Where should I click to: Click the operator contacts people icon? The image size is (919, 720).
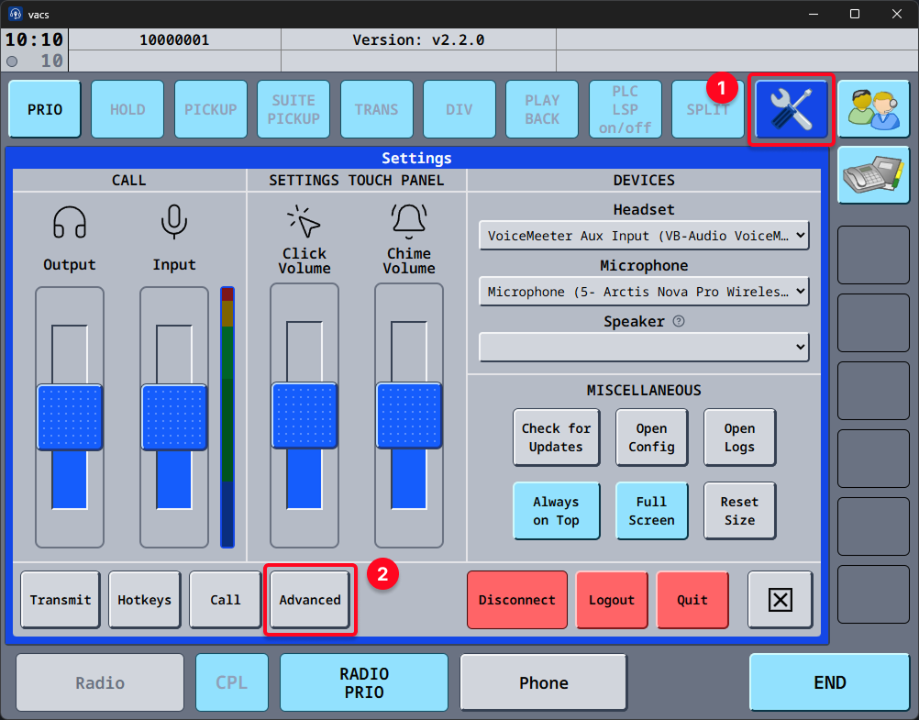(x=872, y=109)
